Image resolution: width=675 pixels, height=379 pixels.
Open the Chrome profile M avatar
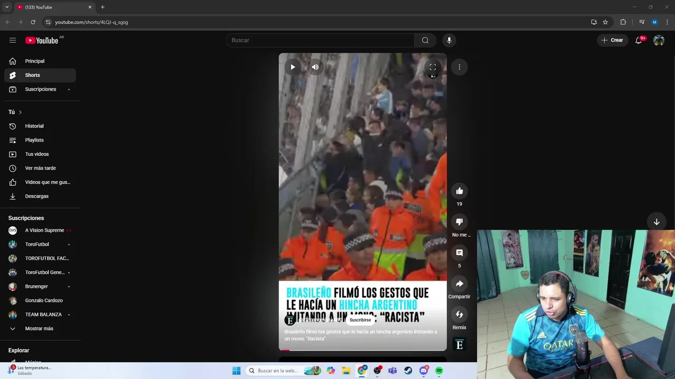pos(654,22)
